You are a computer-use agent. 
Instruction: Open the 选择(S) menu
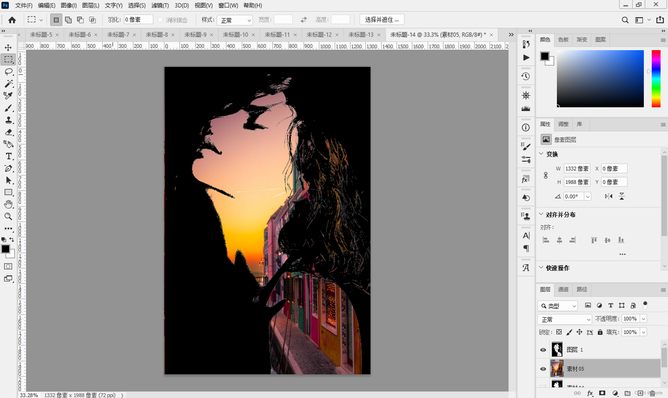pos(137,5)
